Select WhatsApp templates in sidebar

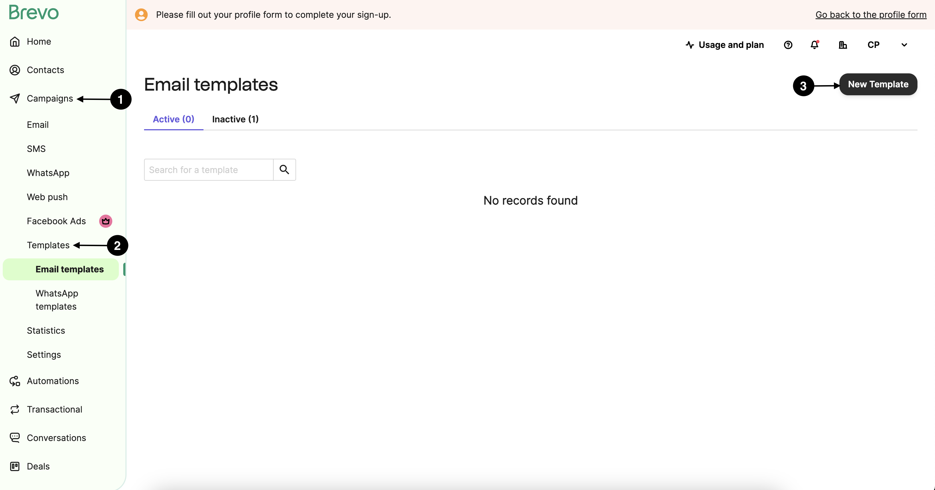point(57,300)
